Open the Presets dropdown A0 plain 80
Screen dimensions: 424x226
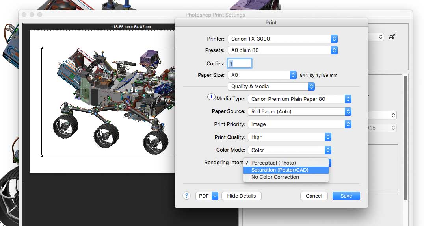coord(283,50)
